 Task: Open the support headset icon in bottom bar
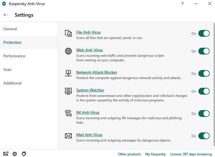click(24, 154)
